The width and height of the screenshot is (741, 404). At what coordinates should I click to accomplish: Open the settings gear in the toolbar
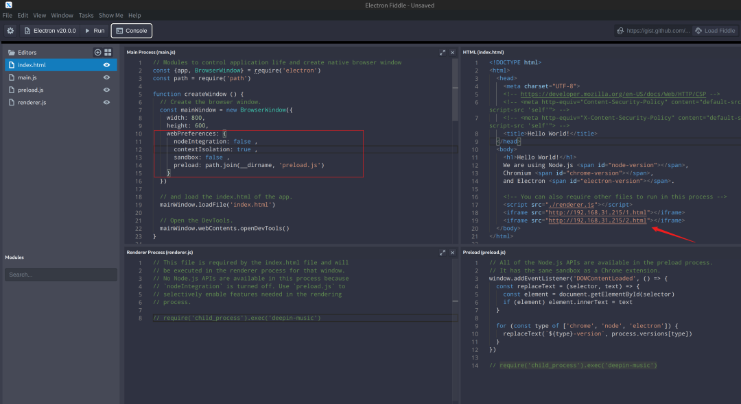pos(10,31)
